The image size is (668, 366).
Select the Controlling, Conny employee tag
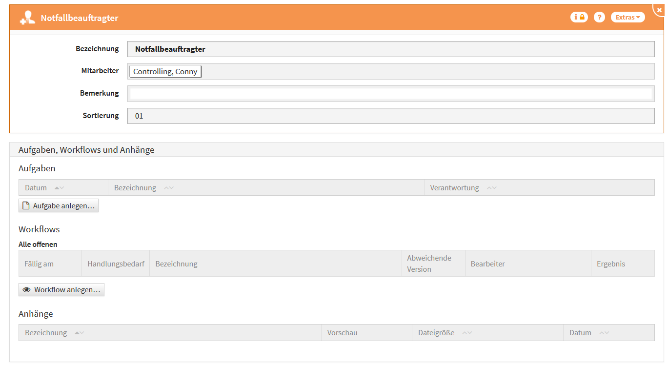point(165,72)
